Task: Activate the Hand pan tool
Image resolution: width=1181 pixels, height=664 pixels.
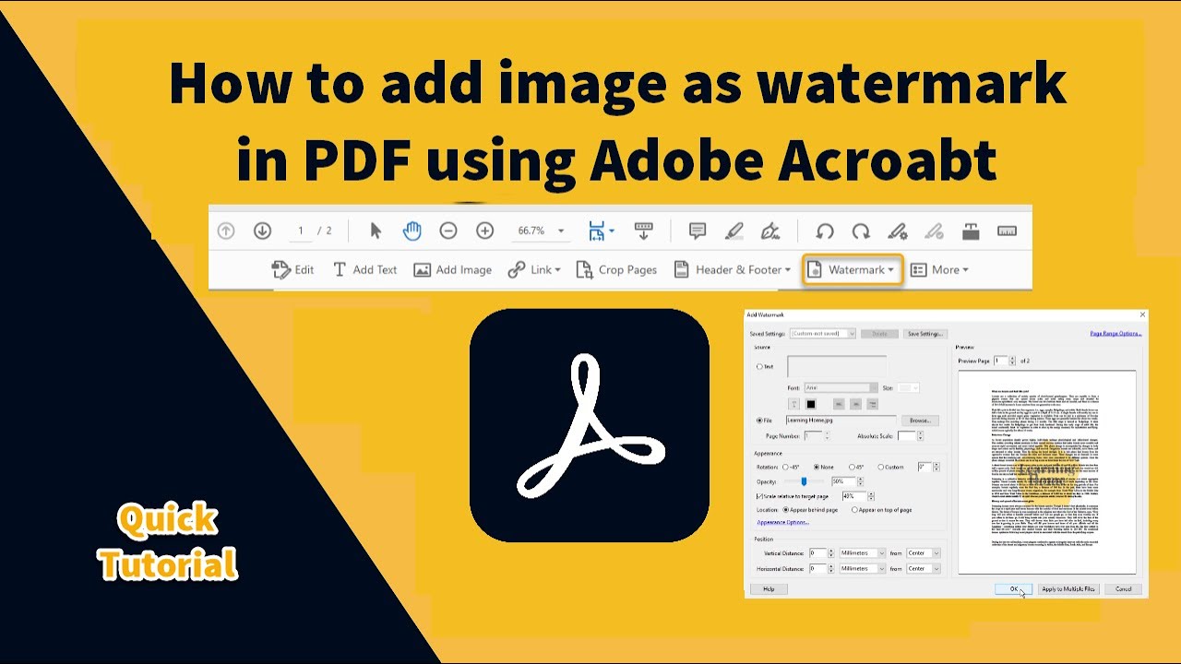Action: click(412, 231)
